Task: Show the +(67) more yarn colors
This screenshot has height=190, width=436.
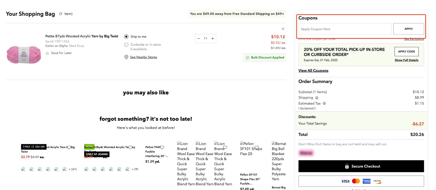Action: coord(72,169)
